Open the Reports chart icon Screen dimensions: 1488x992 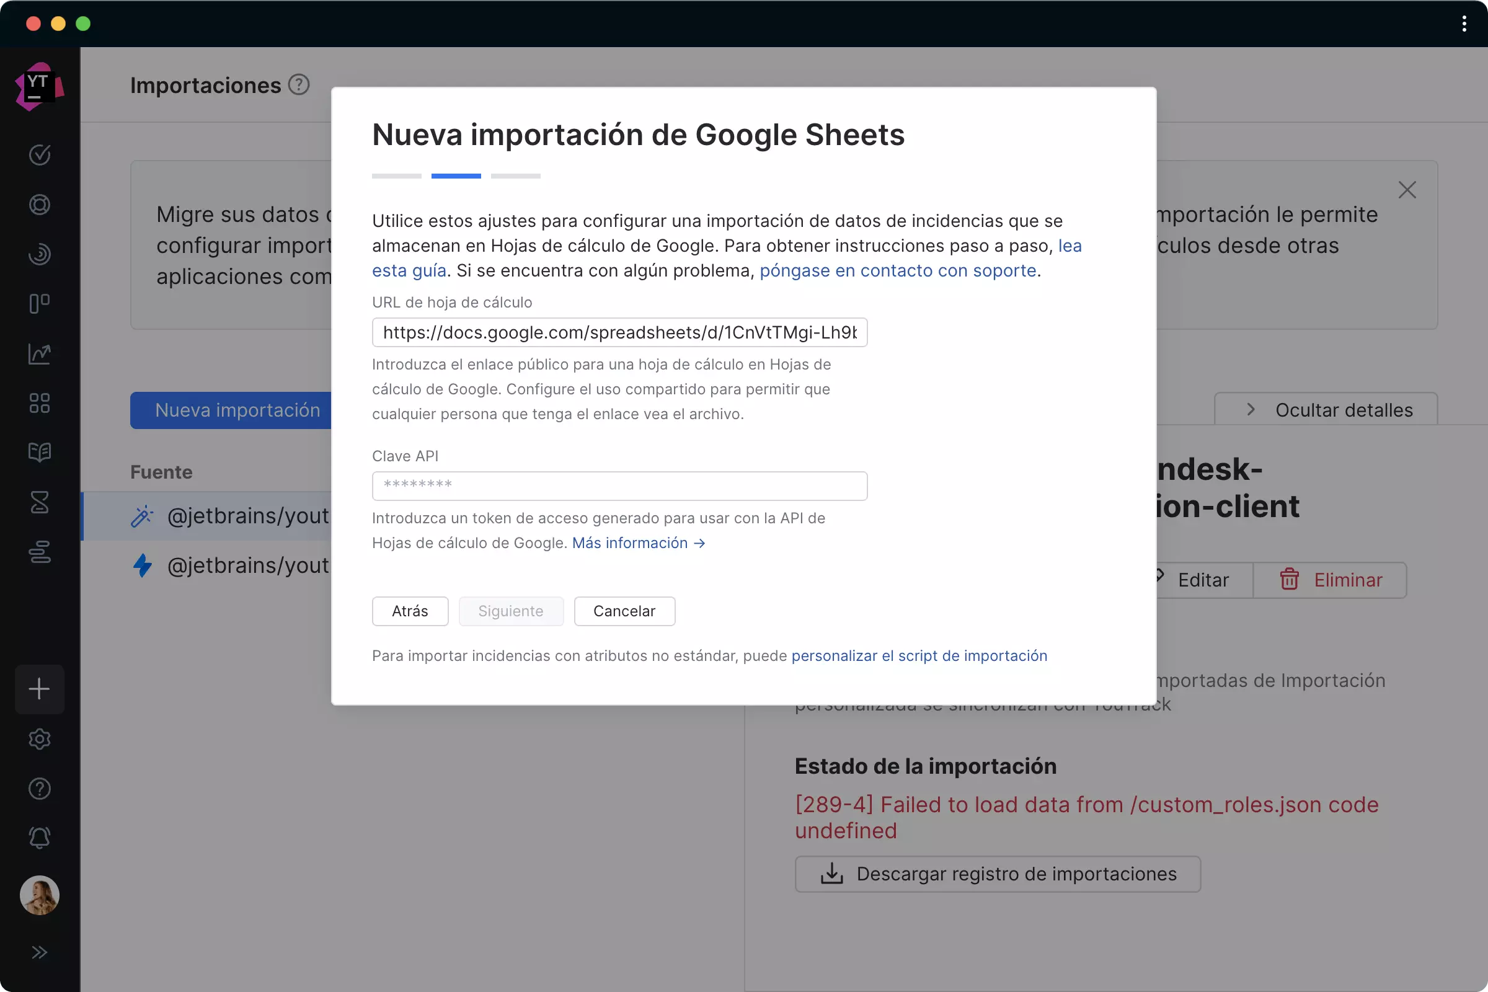(x=40, y=353)
